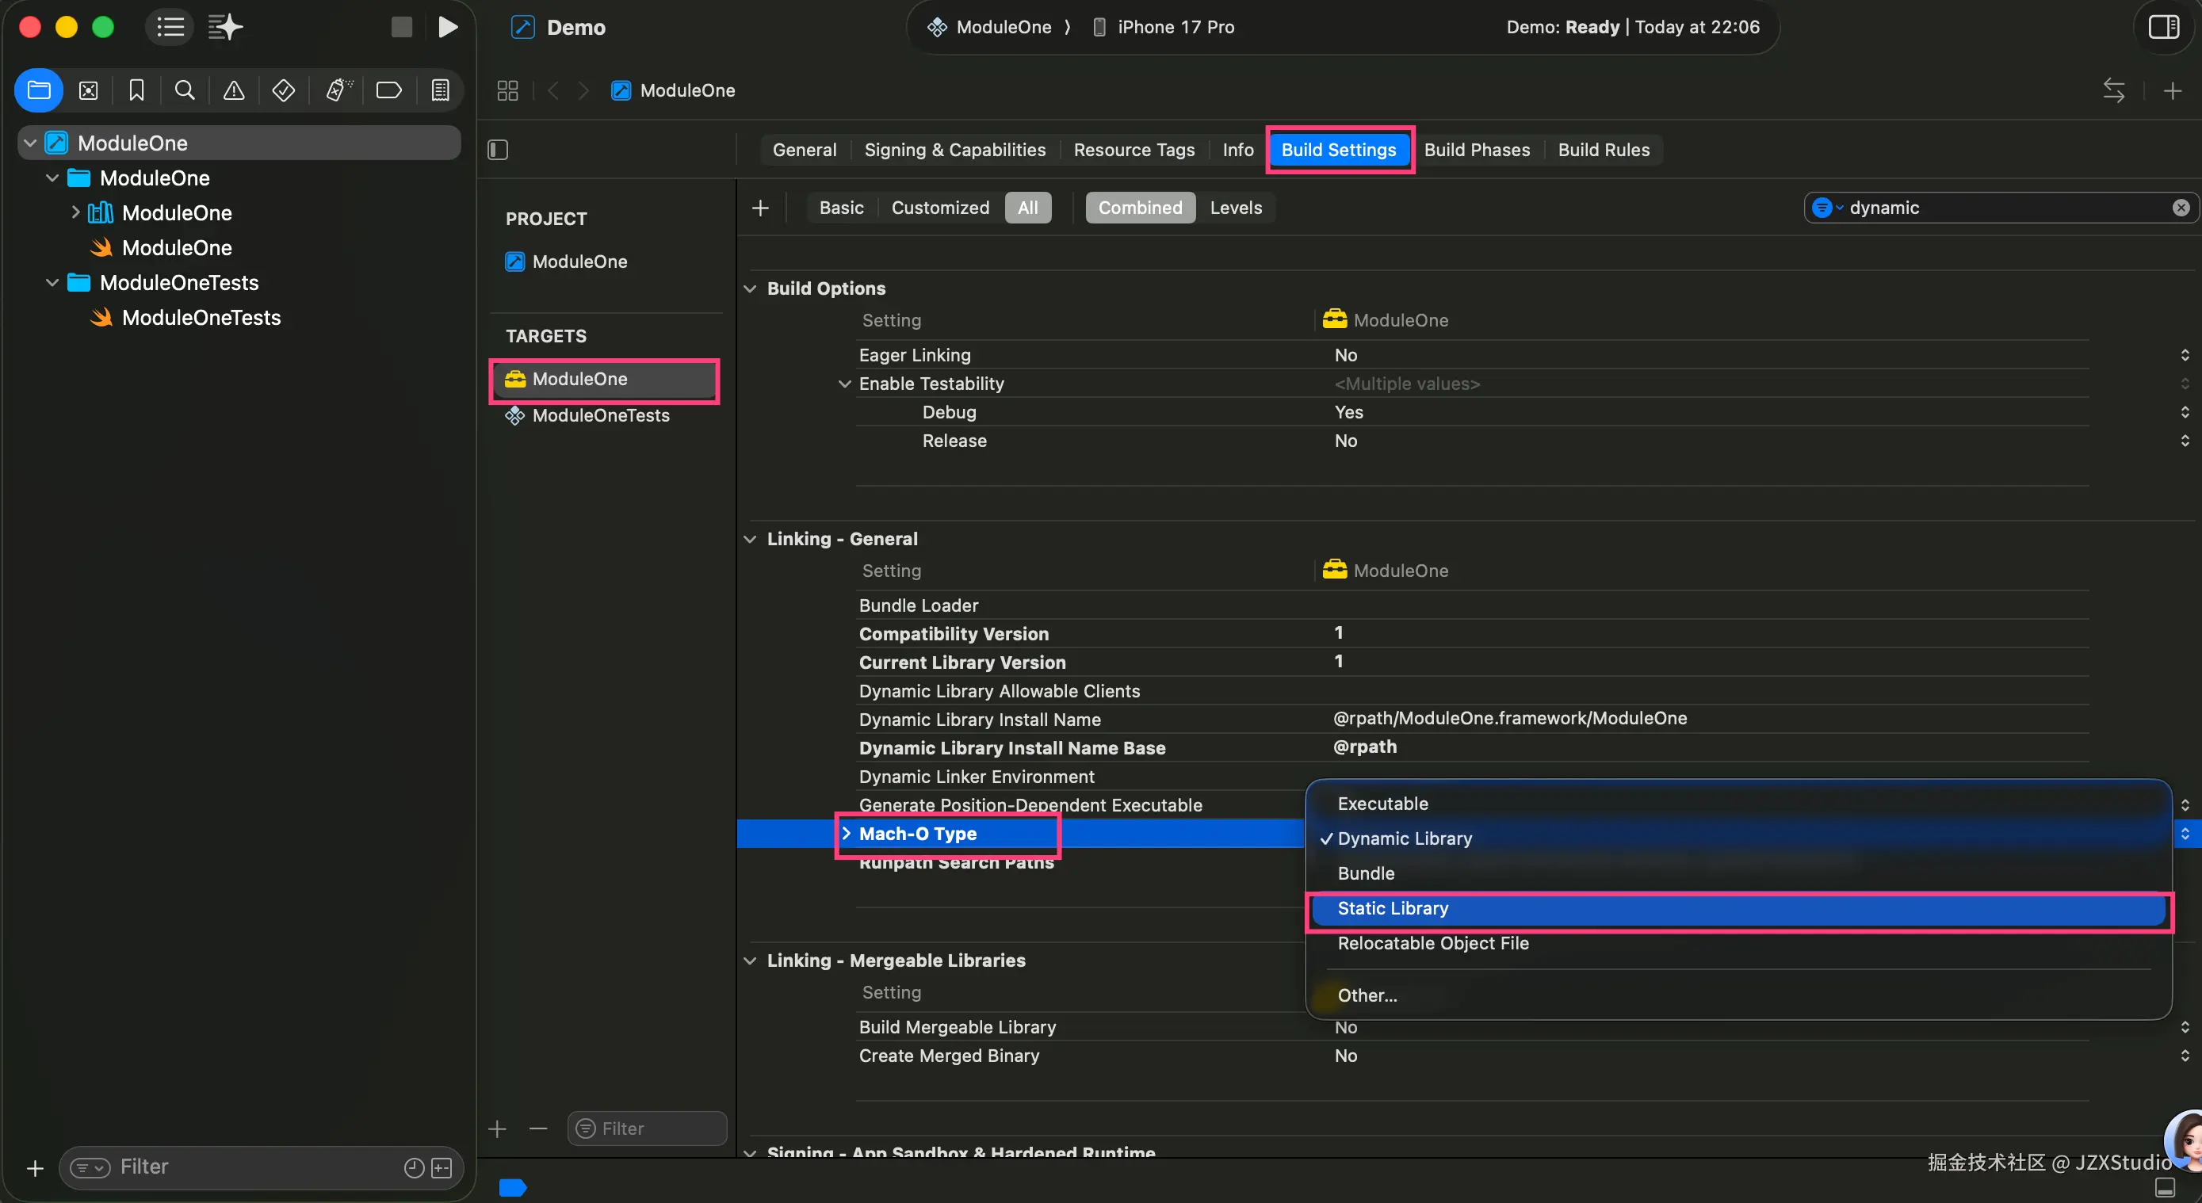
Task: Hide the project and targets list sidebar
Action: (499, 150)
